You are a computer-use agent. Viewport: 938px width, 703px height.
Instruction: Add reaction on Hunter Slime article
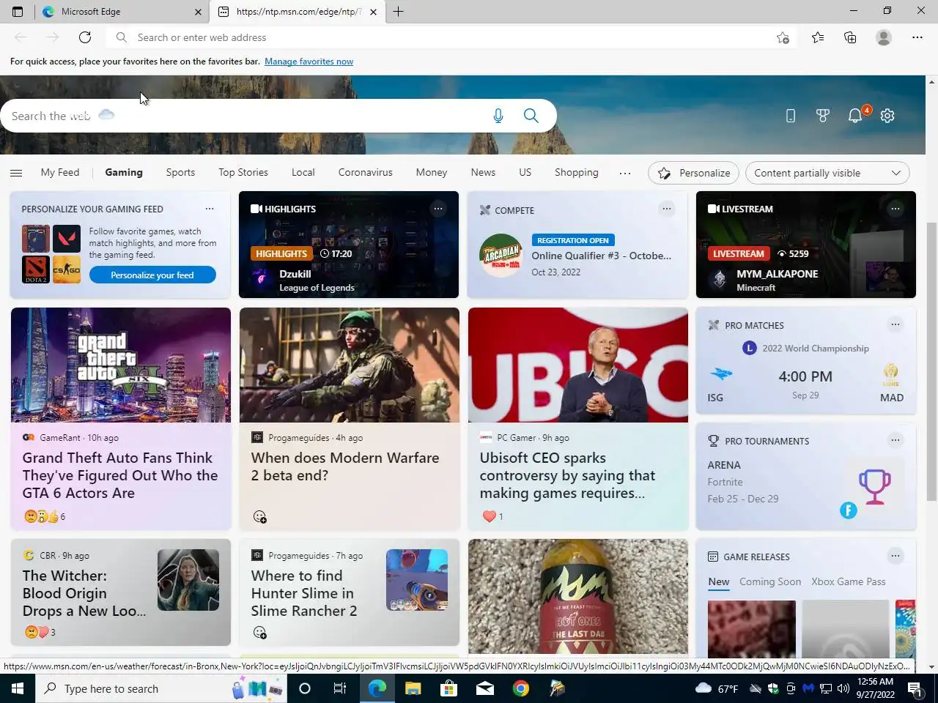259,633
